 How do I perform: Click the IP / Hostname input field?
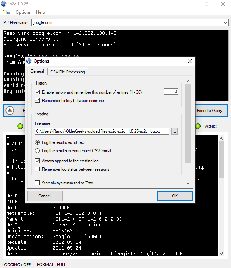128,22
